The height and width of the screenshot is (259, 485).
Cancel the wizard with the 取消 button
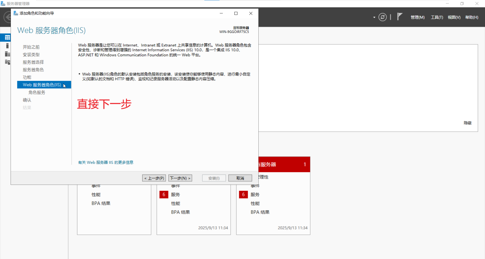pos(240,178)
